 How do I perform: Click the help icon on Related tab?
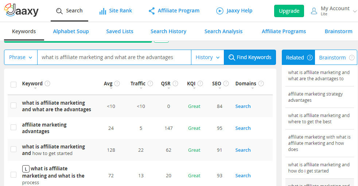(x=310, y=57)
